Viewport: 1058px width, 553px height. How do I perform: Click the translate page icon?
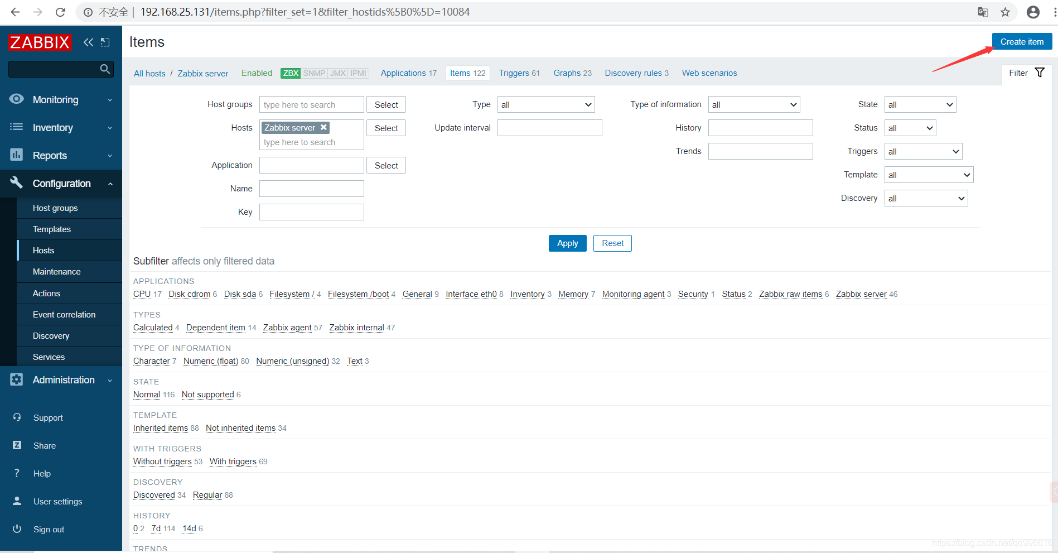coord(983,12)
